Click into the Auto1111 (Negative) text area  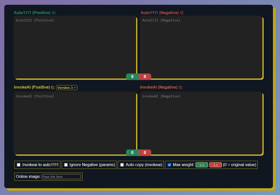201,47
